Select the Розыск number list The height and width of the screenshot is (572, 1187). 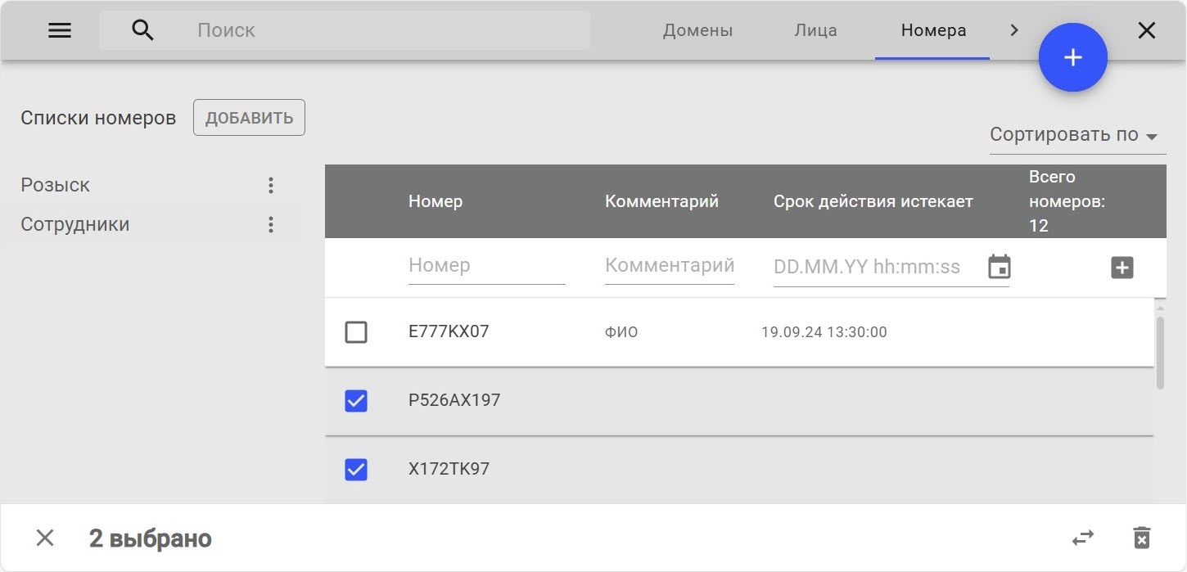[x=56, y=186]
